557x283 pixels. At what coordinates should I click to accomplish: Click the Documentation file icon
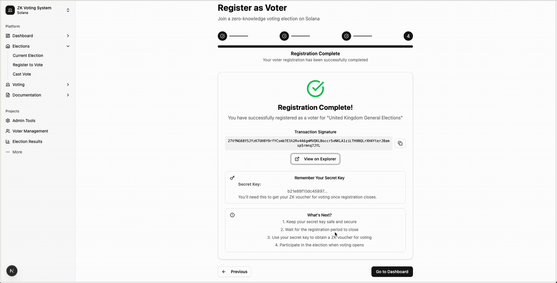click(x=8, y=95)
